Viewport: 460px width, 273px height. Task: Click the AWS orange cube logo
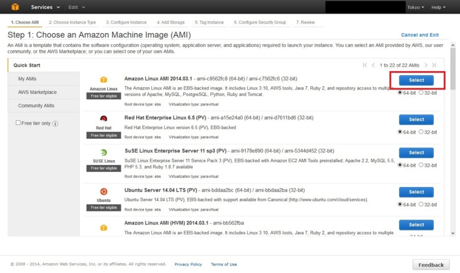pos(15,7)
